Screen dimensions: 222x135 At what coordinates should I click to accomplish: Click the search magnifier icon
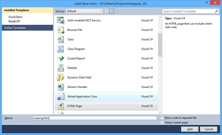[216, 11]
